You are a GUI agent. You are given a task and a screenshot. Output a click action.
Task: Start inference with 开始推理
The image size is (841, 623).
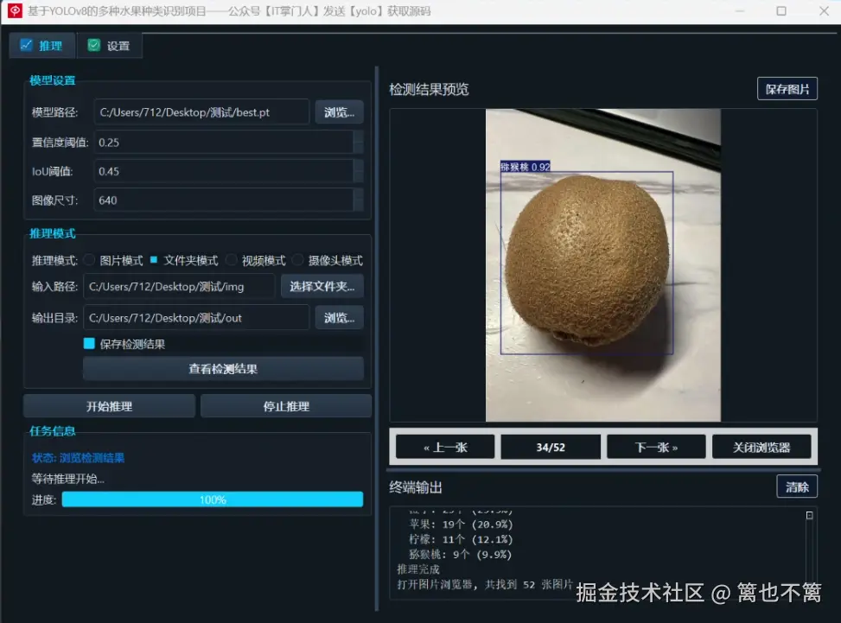tap(109, 405)
